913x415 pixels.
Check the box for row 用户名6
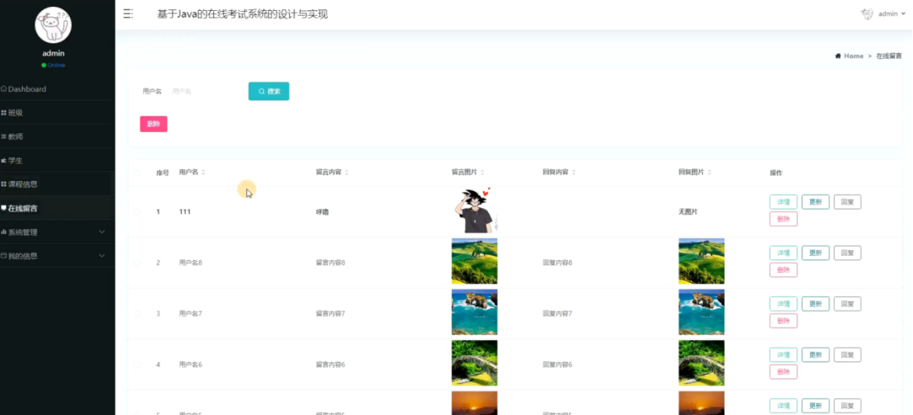click(137, 364)
